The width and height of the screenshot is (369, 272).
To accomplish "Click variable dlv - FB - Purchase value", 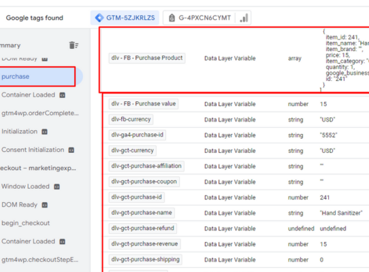I will coord(144,103).
